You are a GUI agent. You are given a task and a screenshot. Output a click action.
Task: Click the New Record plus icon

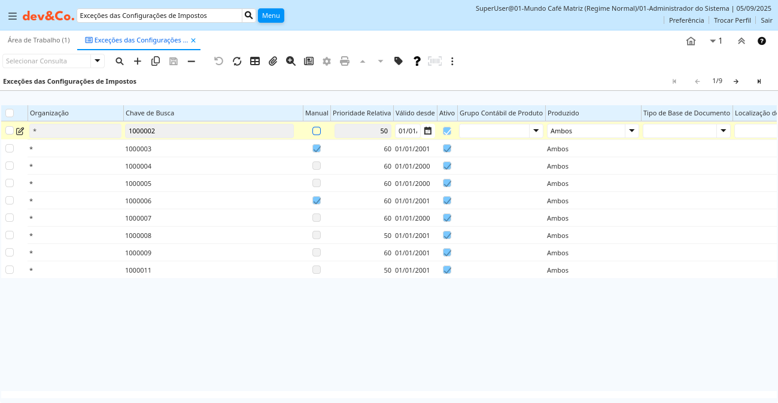coord(138,61)
